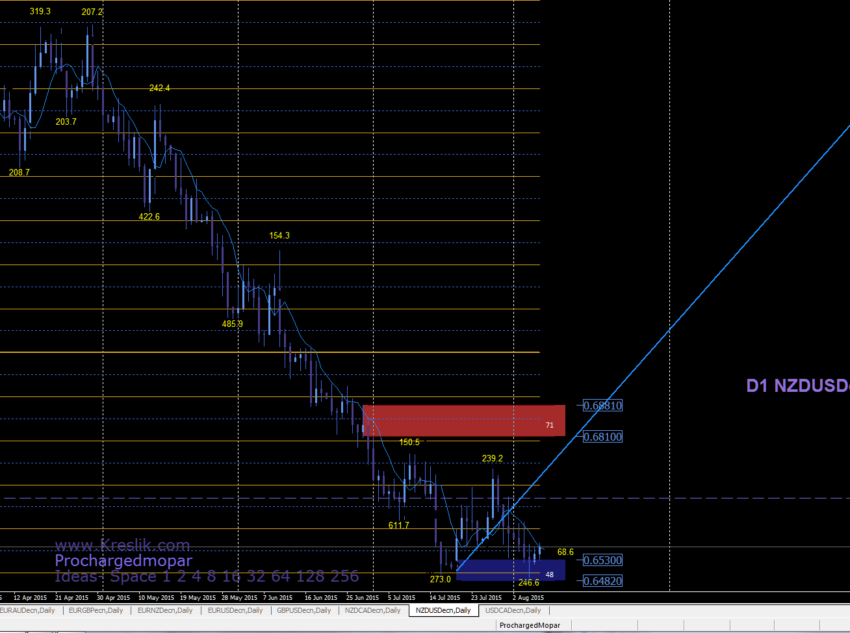
Task: Open the GBPUSDecn,Daily chart tab
Action: [303, 610]
